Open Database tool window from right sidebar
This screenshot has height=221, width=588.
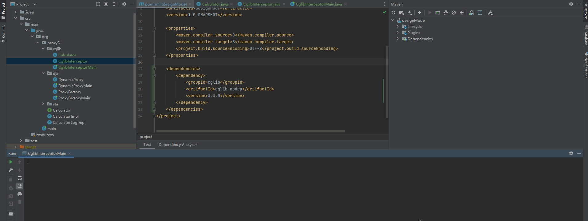coord(586,36)
